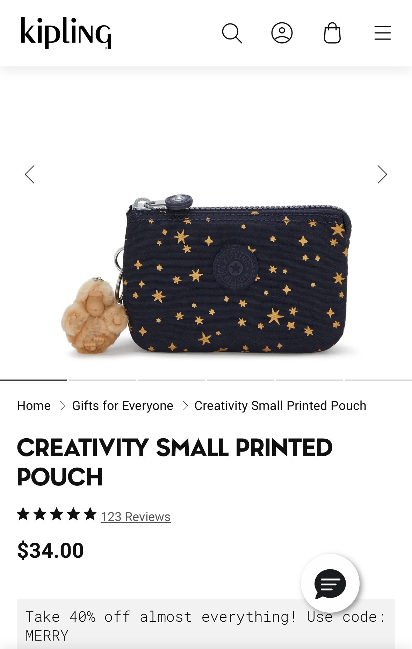Go to Home breadcrumb
Viewport: 412px width, 649px height.
click(34, 406)
